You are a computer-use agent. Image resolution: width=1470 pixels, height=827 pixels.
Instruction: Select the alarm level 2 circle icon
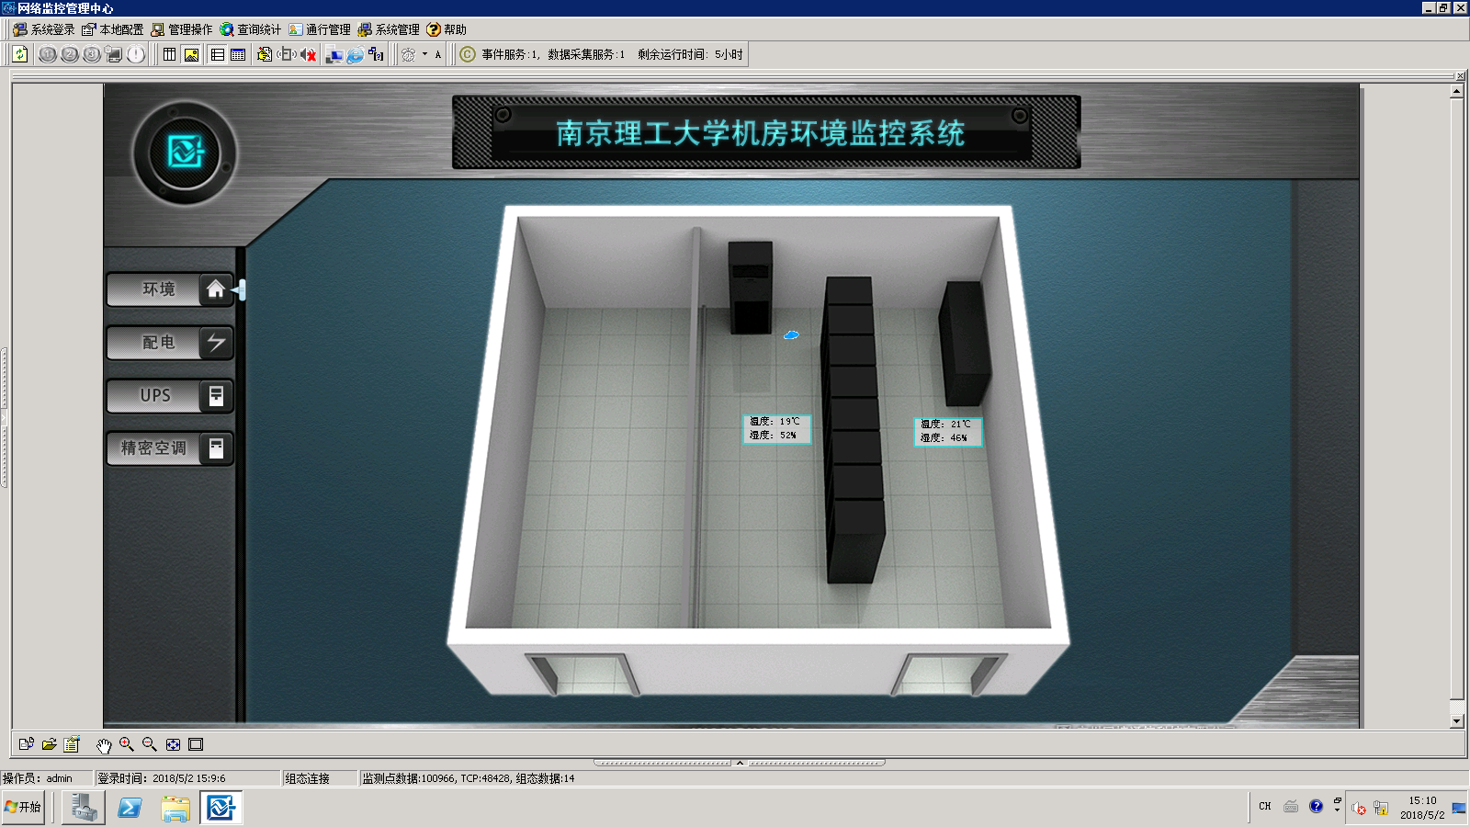click(70, 54)
